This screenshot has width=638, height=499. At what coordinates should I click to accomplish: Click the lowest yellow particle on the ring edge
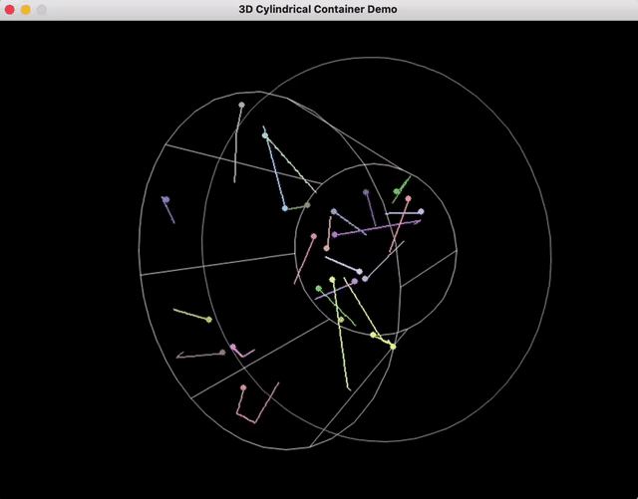tap(393, 347)
